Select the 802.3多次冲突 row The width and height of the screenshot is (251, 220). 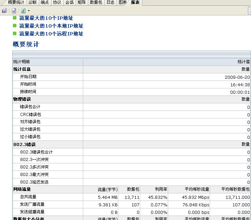pos(131,167)
